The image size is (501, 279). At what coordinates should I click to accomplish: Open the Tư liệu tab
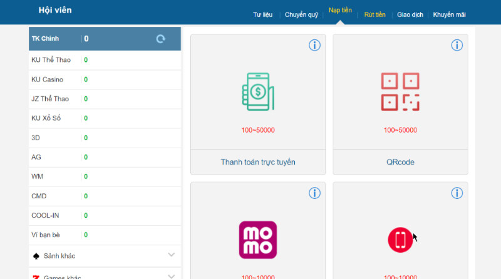click(x=262, y=14)
